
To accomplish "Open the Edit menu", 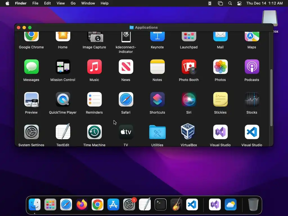I will pos(47,3).
